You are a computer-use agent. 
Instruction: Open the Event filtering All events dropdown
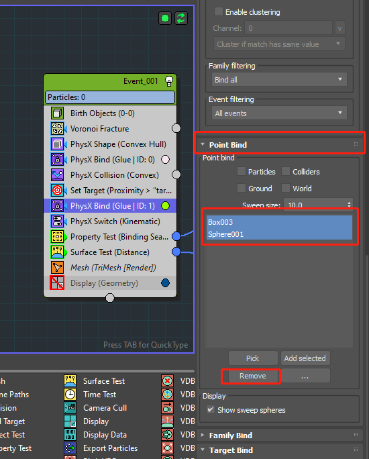pyautogui.click(x=279, y=113)
